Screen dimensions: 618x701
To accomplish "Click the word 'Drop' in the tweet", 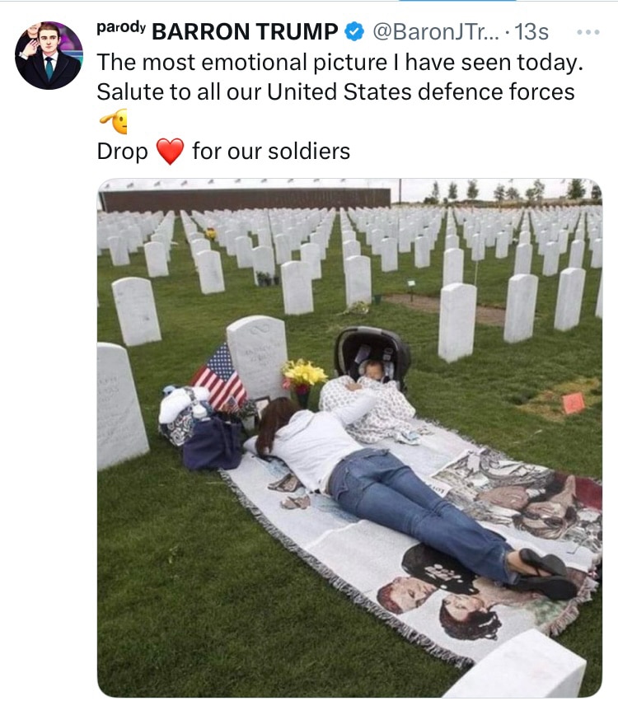I will tap(122, 152).
